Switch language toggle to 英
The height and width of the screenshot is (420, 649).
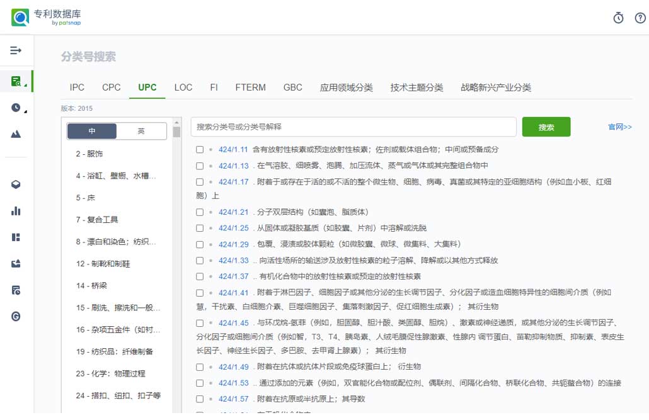pyautogui.click(x=141, y=131)
